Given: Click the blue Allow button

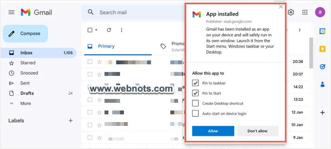Looking at the screenshot, I should coord(213,131).
